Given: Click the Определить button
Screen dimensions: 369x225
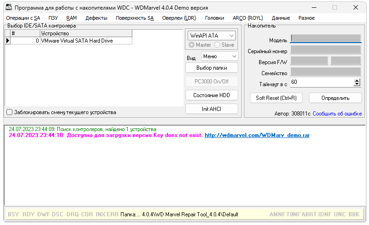Looking at the screenshot, I should 335,98.
